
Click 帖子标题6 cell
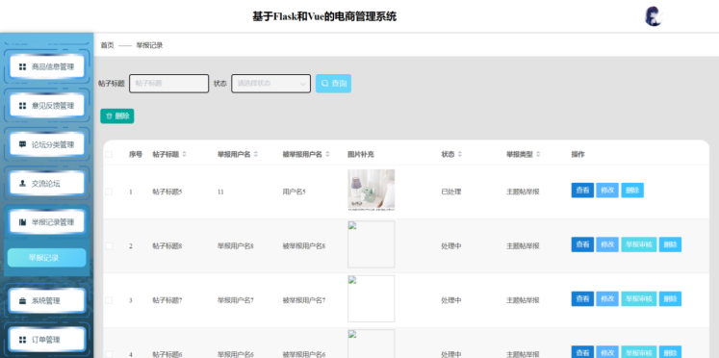167,354
